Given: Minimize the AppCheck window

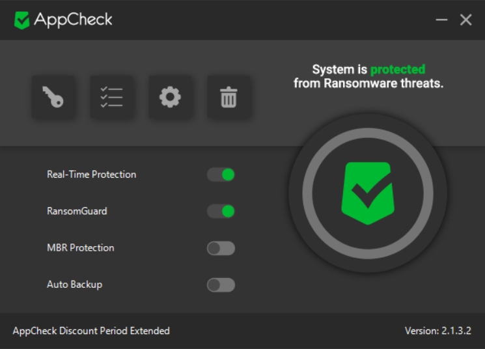Looking at the screenshot, I should click(x=441, y=20).
